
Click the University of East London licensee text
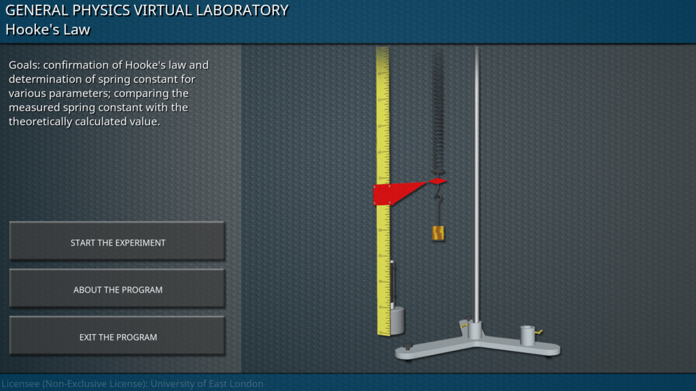pos(132,384)
